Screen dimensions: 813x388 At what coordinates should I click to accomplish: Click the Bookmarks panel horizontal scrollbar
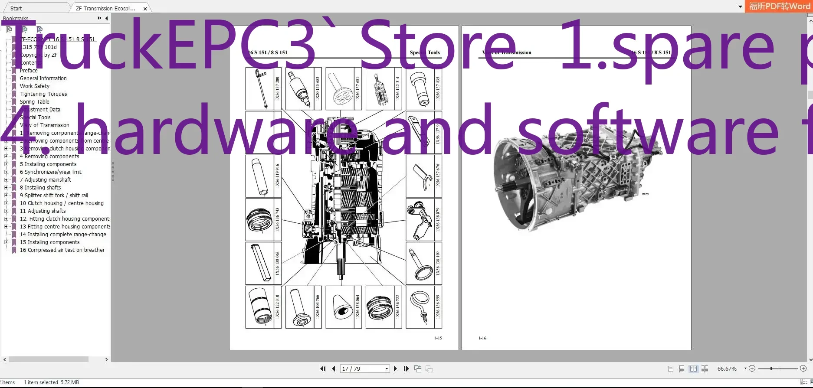point(49,359)
